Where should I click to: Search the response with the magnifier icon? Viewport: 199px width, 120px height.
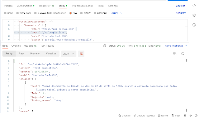(x=183, y=54)
